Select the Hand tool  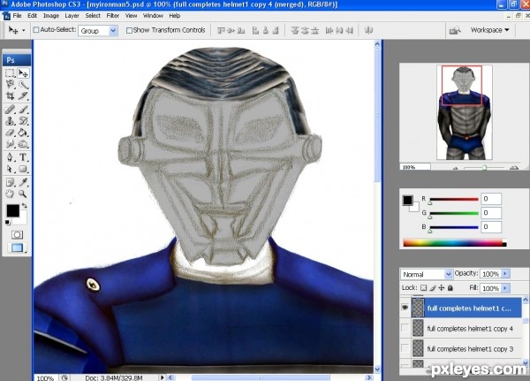(x=10, y=194)
